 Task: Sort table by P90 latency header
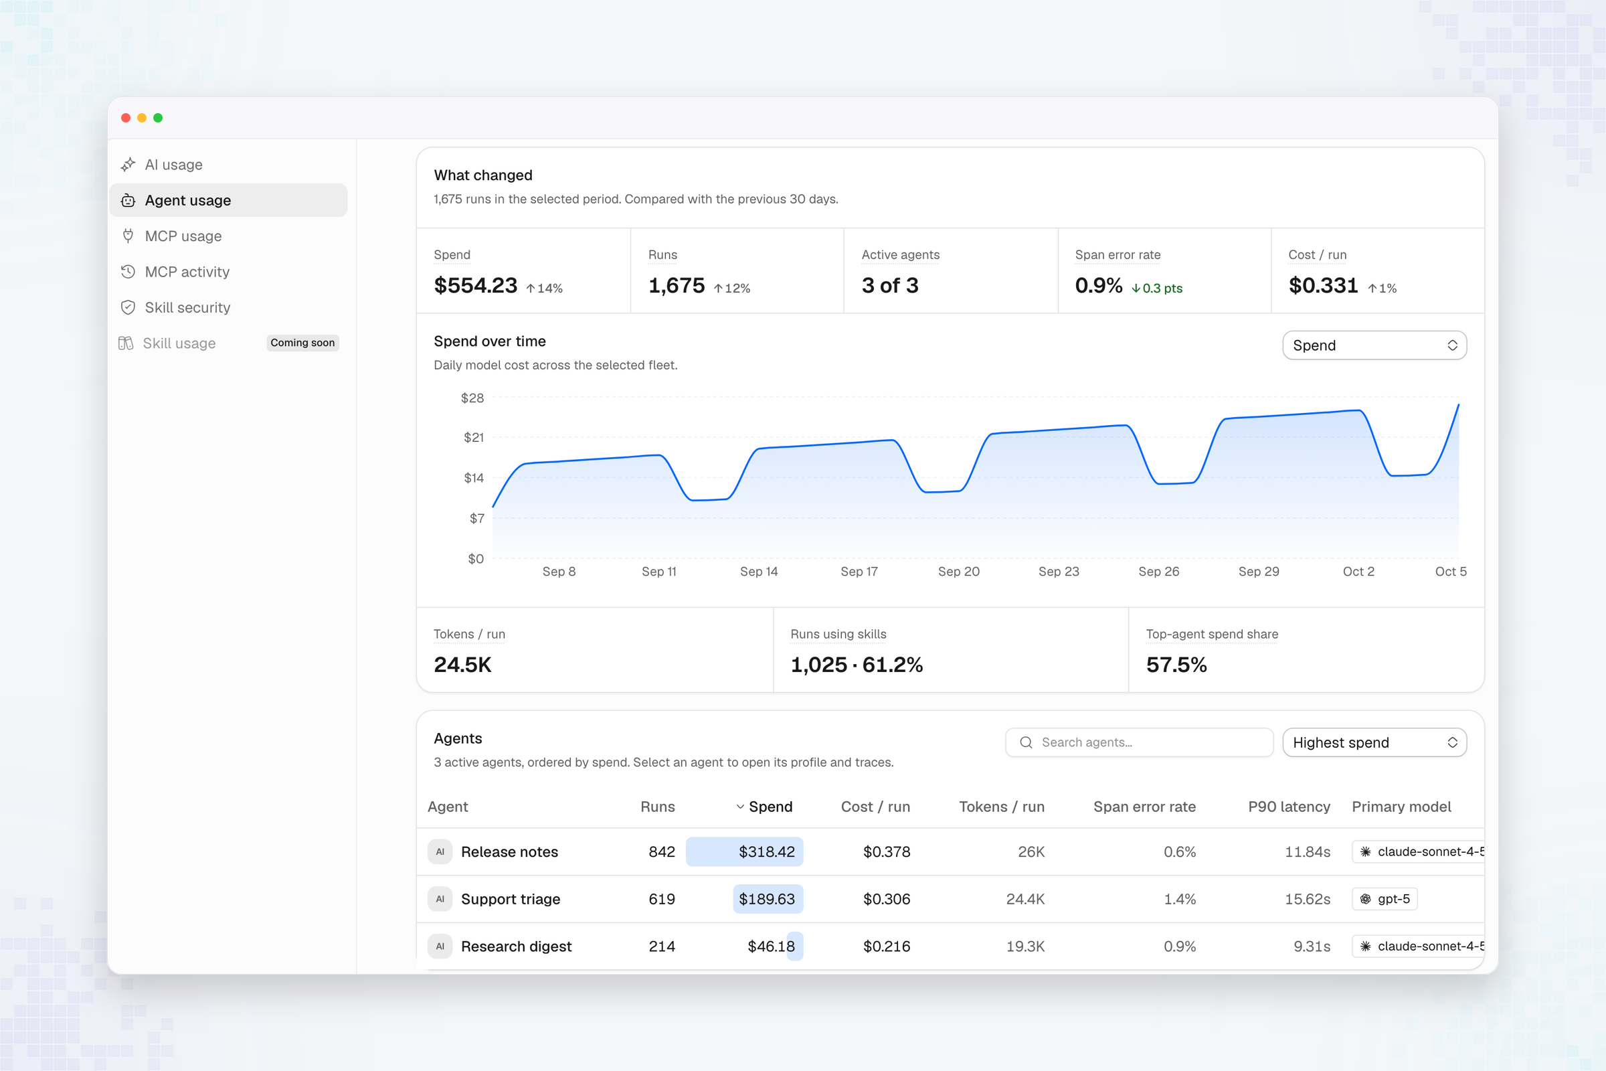coord(1289,807)
